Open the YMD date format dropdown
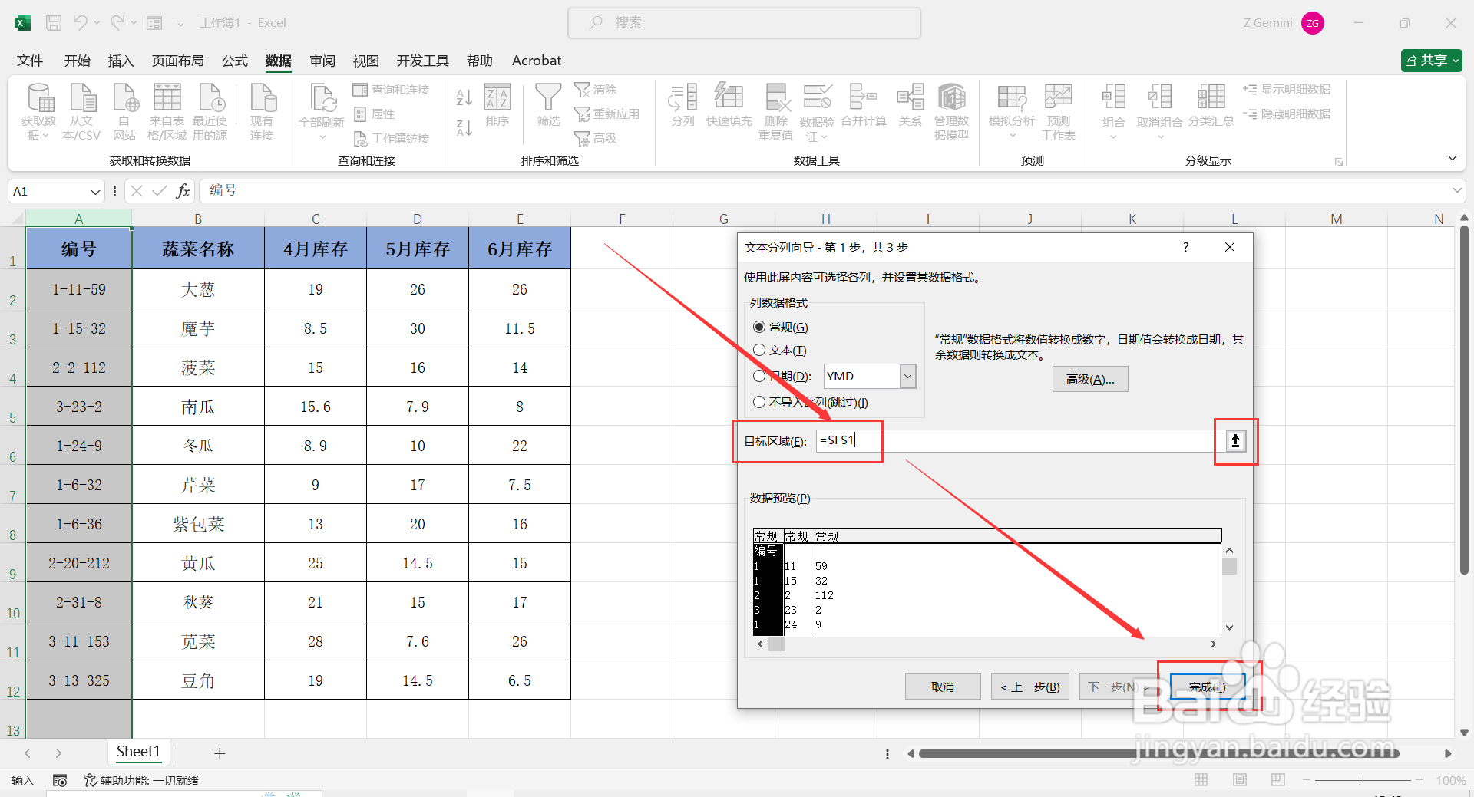Screen dimensions: 1474x797 (907, 376)
